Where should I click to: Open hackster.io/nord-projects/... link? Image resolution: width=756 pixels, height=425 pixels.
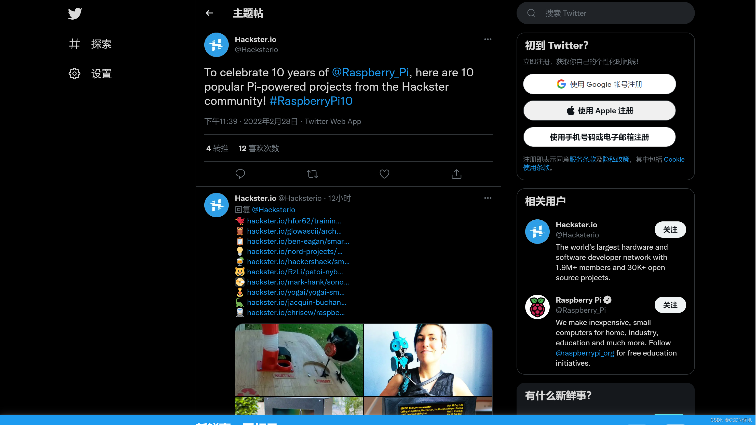coord(295,252)
